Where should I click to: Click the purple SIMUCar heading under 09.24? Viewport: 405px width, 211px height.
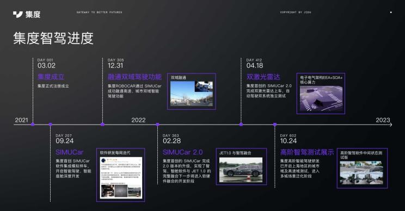[70, 152]
